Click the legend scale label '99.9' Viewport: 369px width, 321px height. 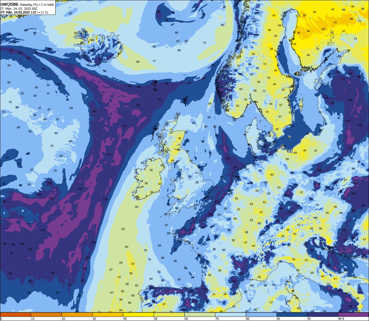coord(341,319)
